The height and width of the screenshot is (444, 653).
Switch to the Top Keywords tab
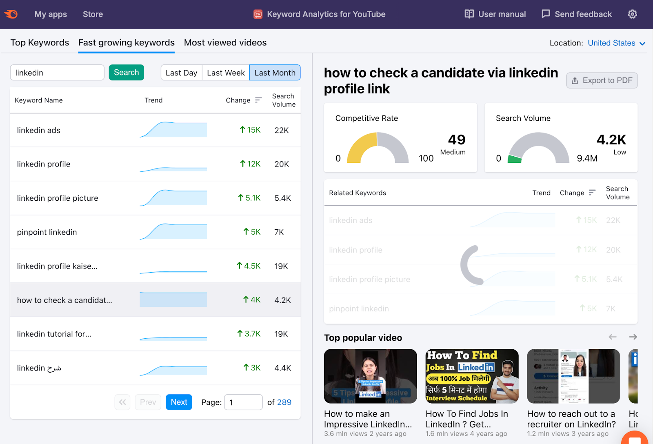pyautogui.click(x=40, y=42)
